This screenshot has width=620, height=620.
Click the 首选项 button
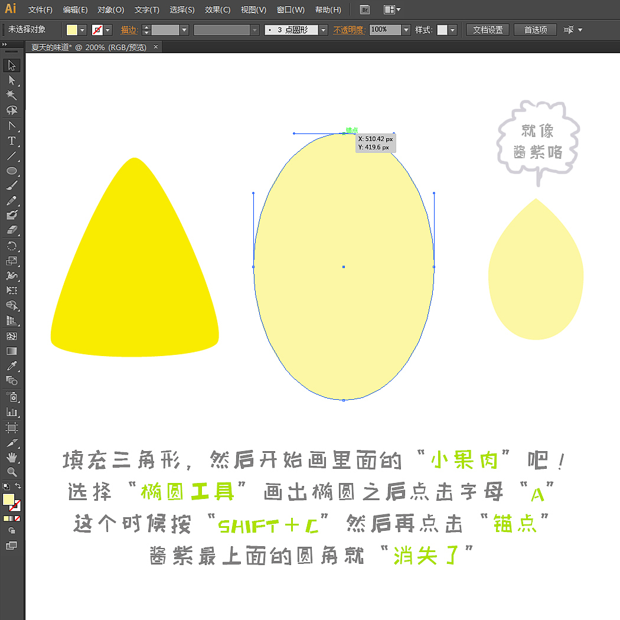(536, 30)
